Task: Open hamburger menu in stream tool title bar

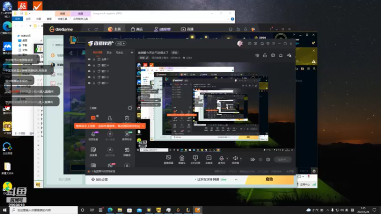Action: (x=273, y=44)
